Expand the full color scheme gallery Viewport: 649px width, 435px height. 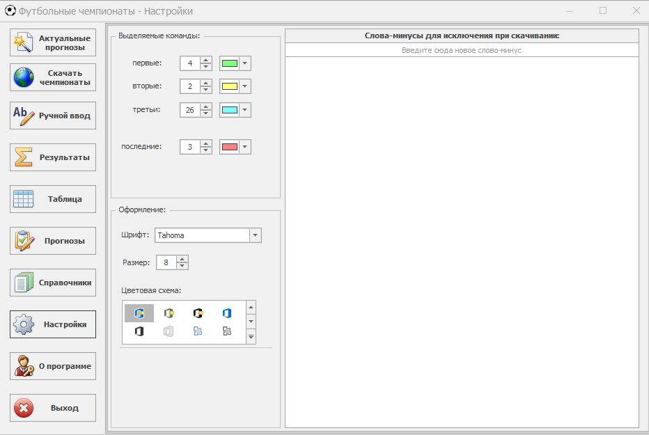click(x=251, y=337)
